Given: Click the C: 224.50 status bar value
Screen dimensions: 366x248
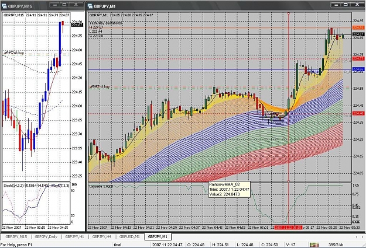Looking at the screenshot, I should point(269,244).
